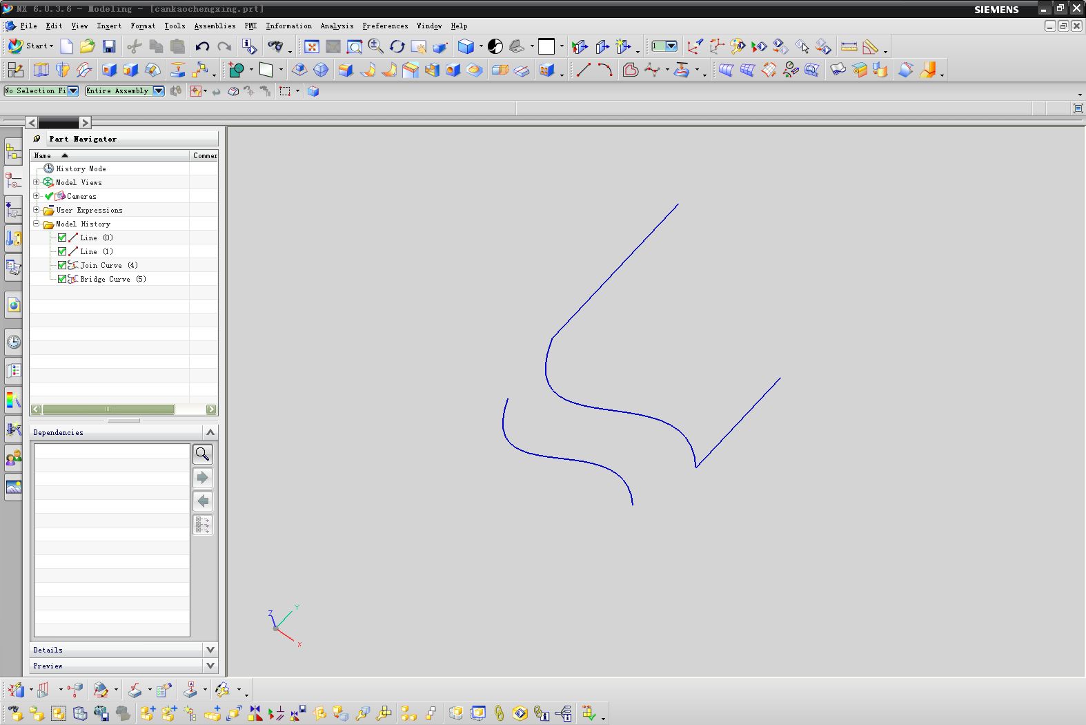Click the Dependencies list options button
This screenshot has width=1086, height=725.
[203, 525]
